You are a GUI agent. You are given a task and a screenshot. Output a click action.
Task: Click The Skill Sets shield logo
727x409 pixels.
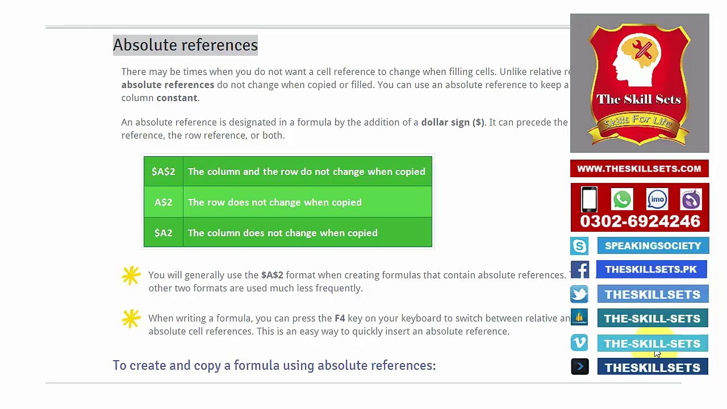click(640, 84)
